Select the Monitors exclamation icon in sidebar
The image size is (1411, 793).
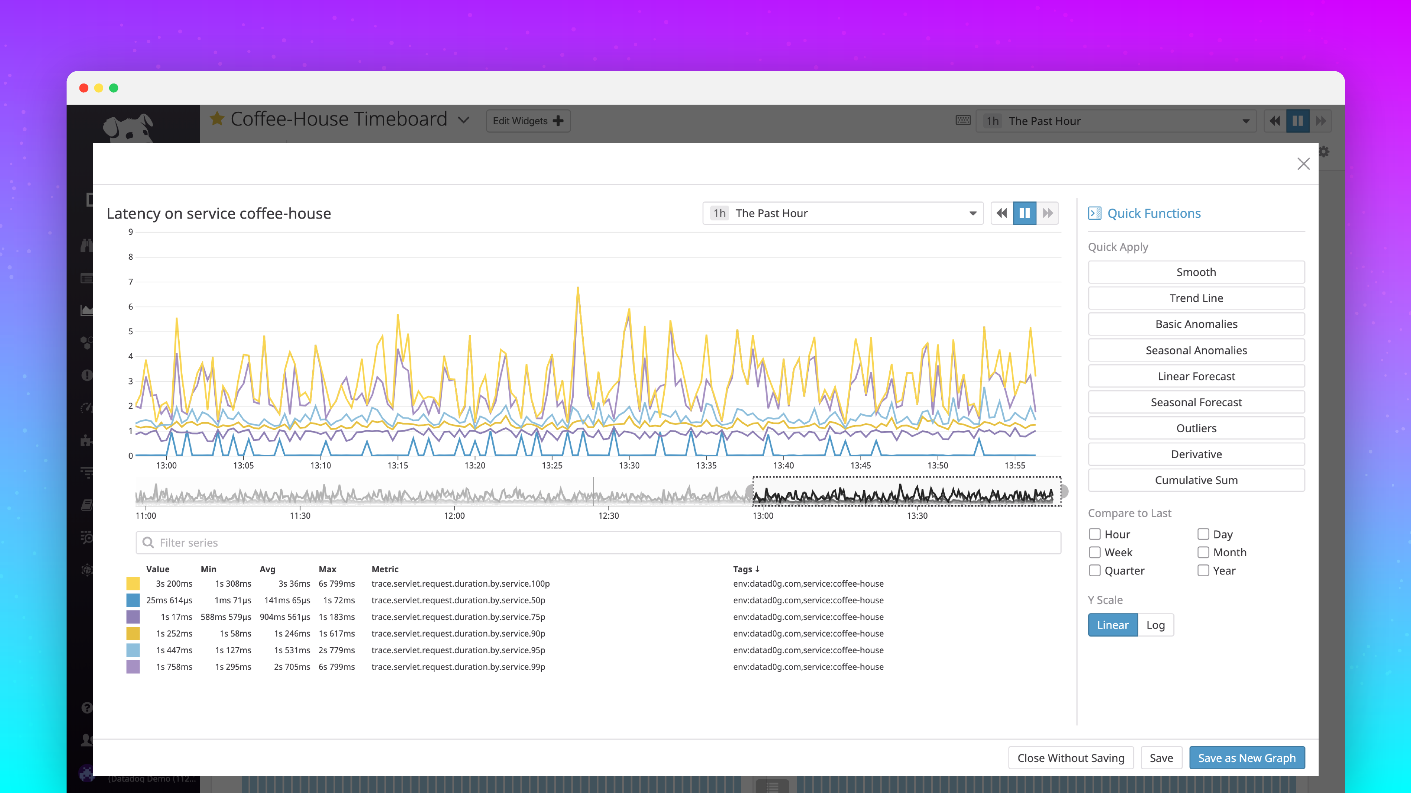pyautogui.click(x=88, y=376)
